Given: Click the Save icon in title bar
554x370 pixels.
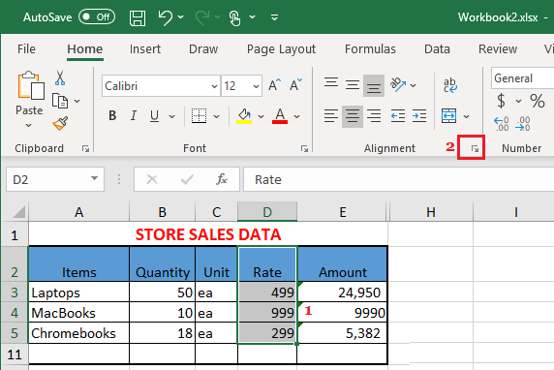Looking at the screenshot, I should point(138,17).
